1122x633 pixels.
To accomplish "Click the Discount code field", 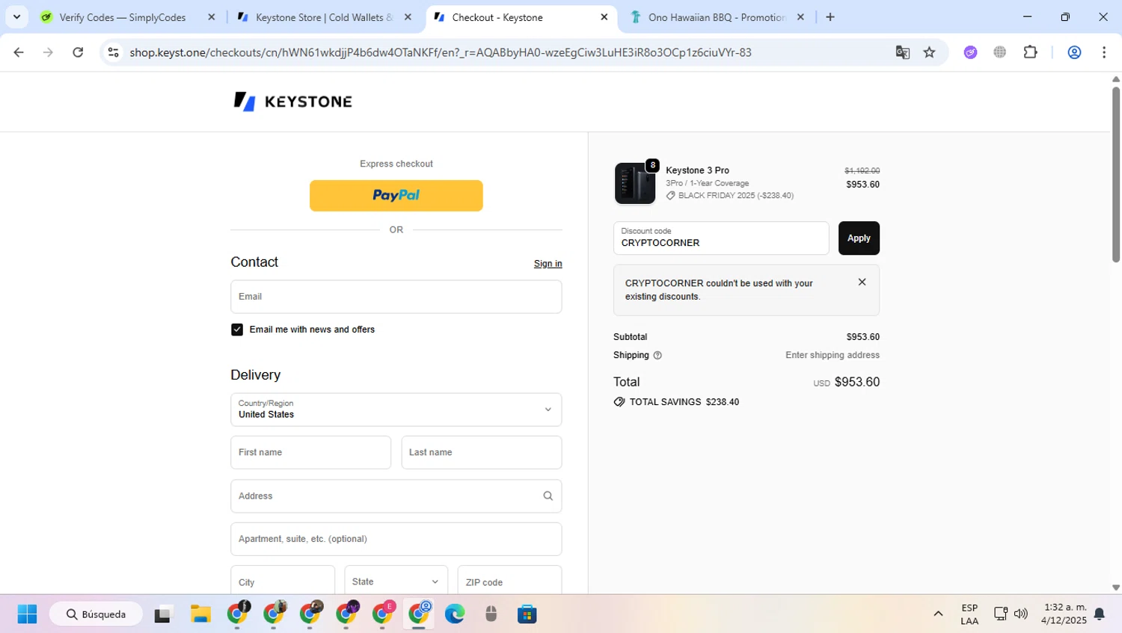I will click(x=721, y=238).
